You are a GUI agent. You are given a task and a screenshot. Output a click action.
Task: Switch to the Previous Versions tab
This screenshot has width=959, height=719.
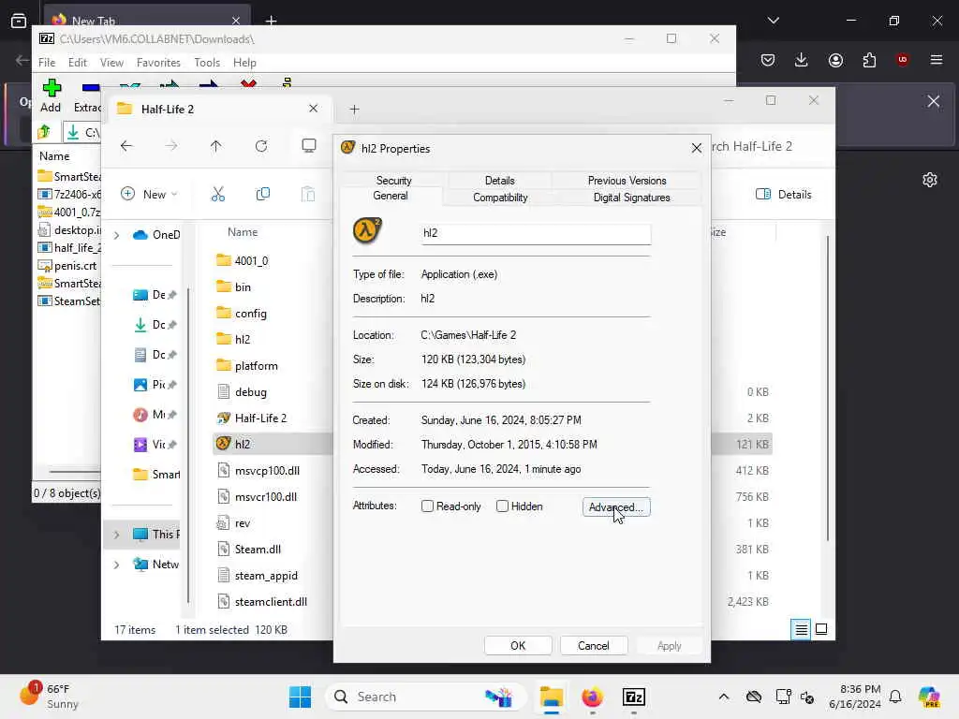tap(627, 181)
